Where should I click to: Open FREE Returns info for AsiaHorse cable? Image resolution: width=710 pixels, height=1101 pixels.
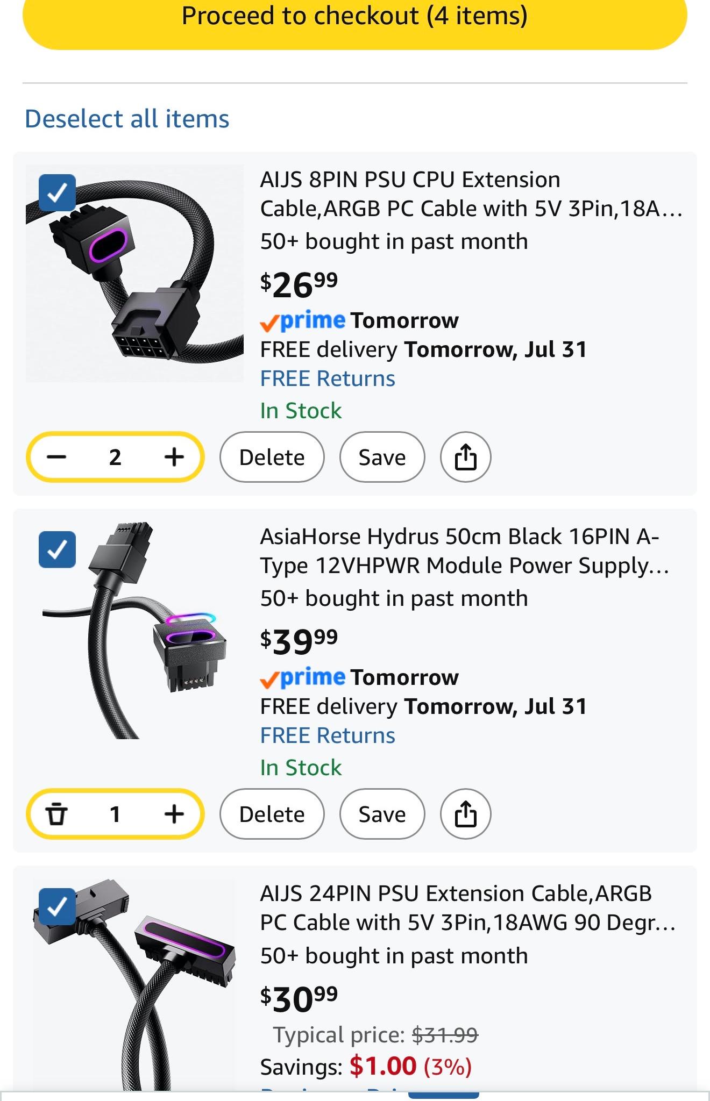click(x=328, y=736)
